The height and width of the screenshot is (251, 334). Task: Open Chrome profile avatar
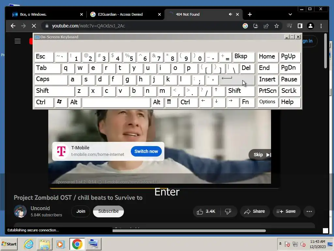(311, 26)
